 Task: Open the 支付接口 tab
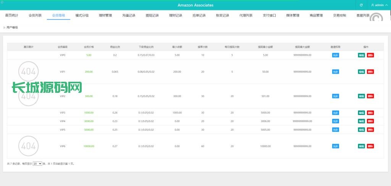(x=269, y=16)
